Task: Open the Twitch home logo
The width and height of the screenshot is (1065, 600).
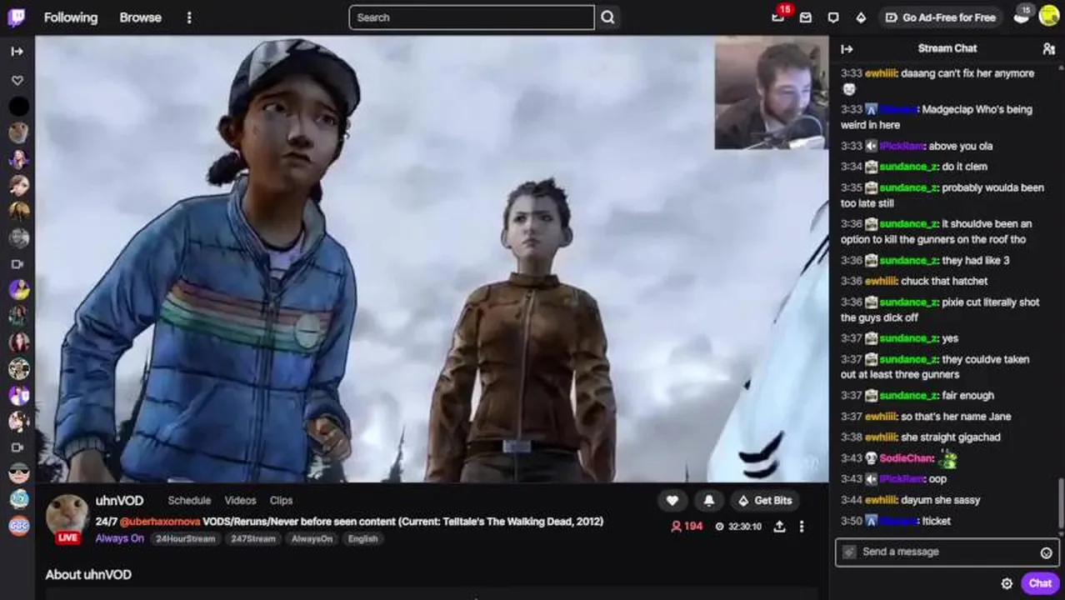Action: tap(17, 17)
